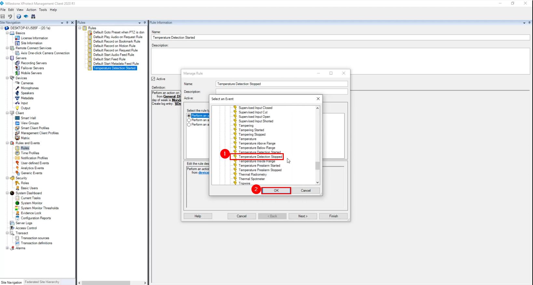Open the View menu
Viewport: 533px width, 285px height.
tap(20, 10)
